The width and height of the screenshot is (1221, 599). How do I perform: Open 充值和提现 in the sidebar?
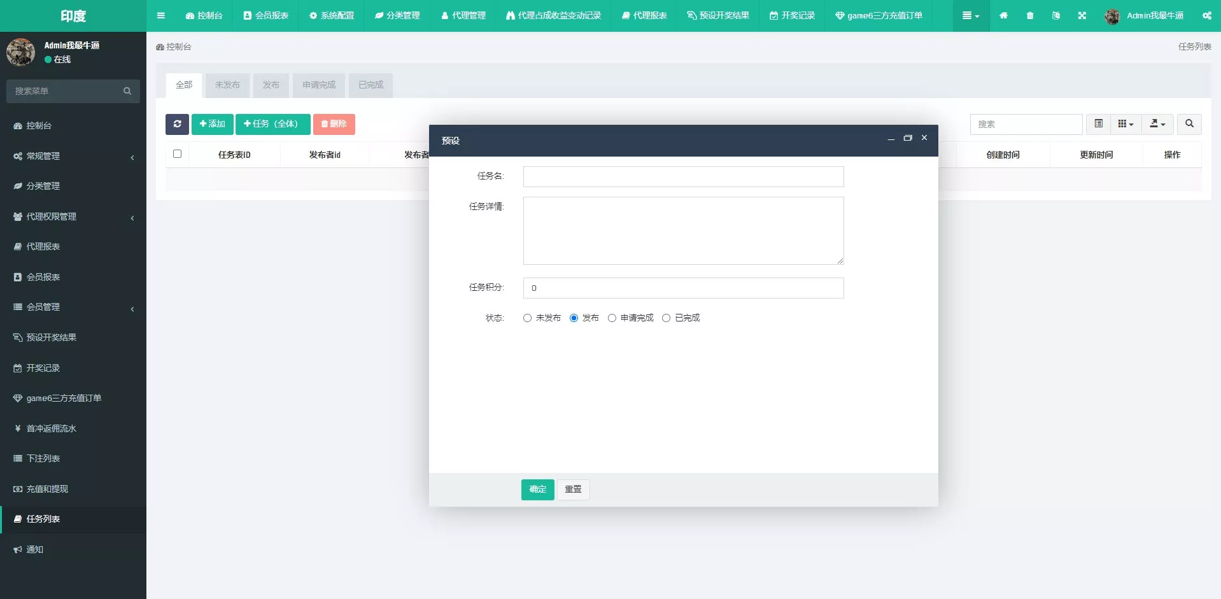[x=48, y=489]
